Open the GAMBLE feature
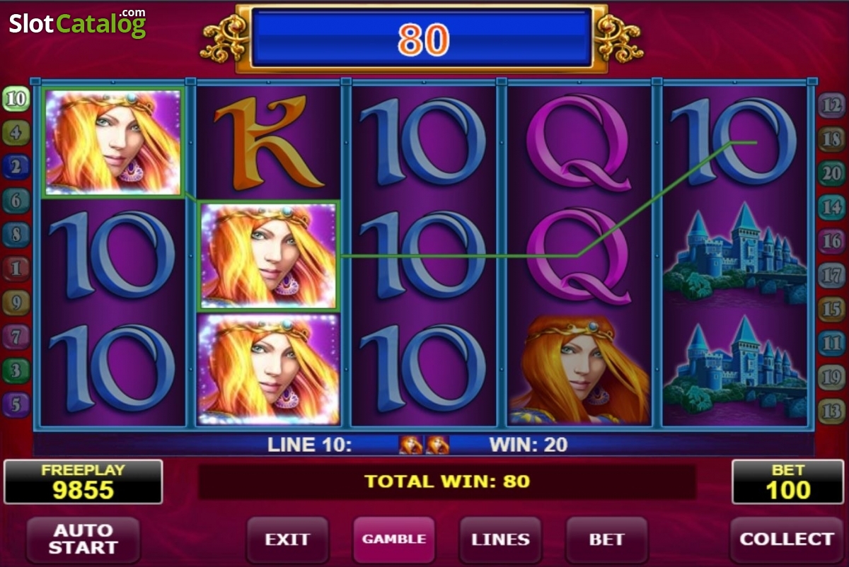Screen dimensions: 849x567 [394, 539]
